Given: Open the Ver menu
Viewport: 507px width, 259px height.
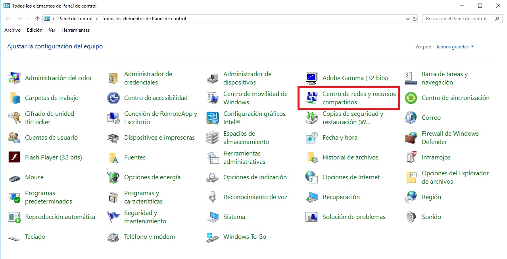Looking at the screenshot, I should (x=52, y=30).
